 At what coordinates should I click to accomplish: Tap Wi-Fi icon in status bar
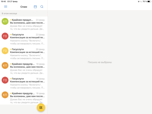click(x=139, y=2)
